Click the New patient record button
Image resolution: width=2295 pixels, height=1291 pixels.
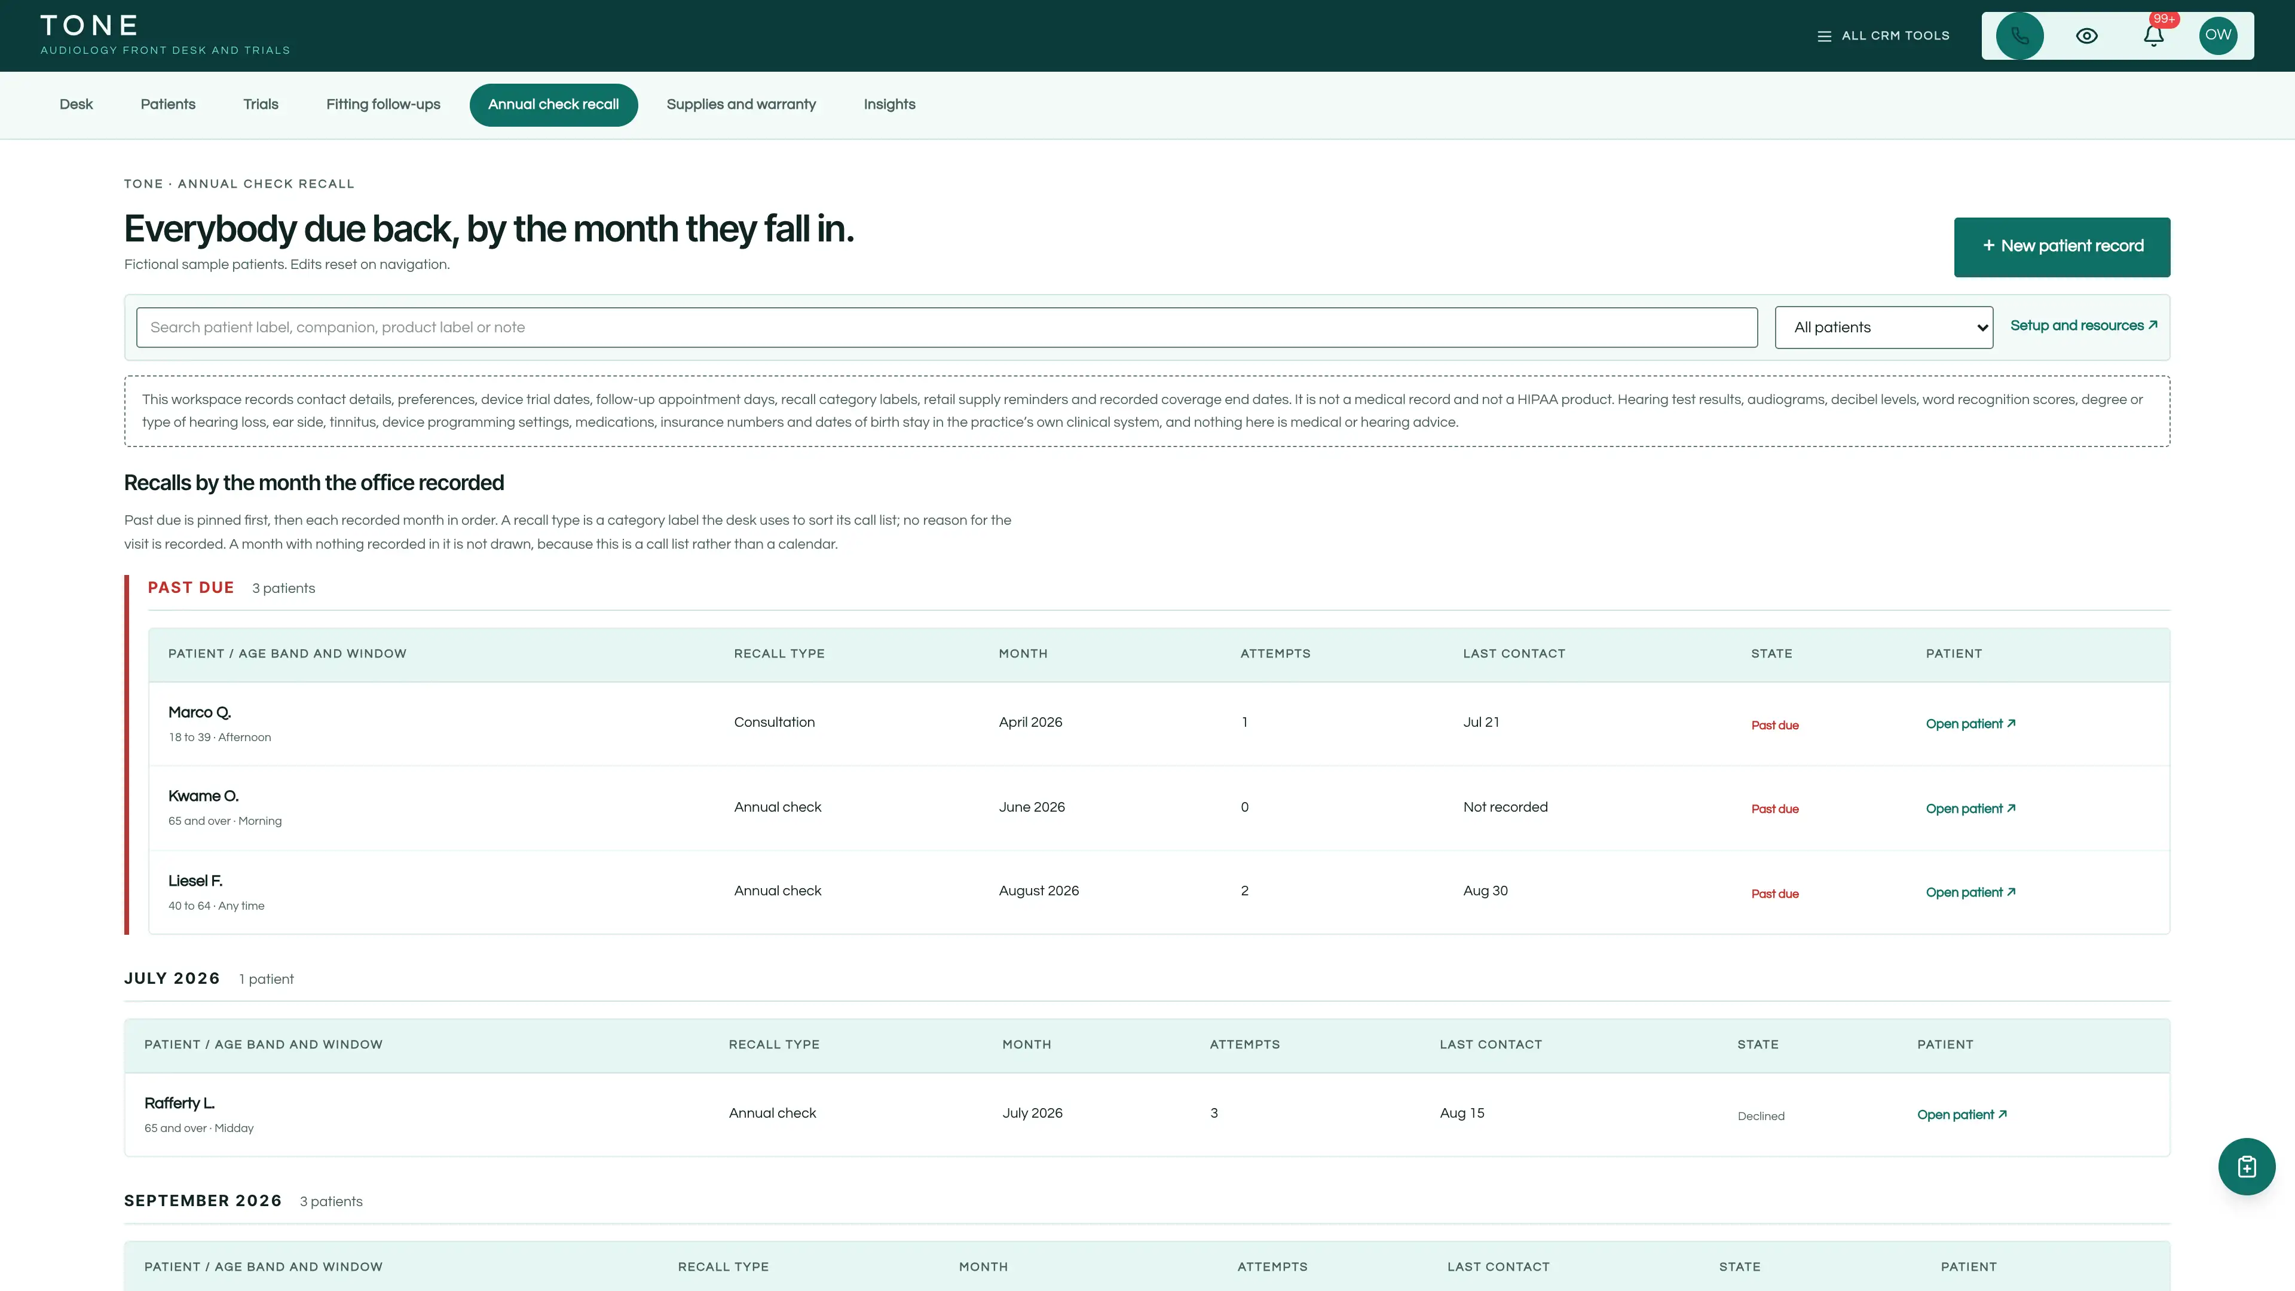(2061, 247)
